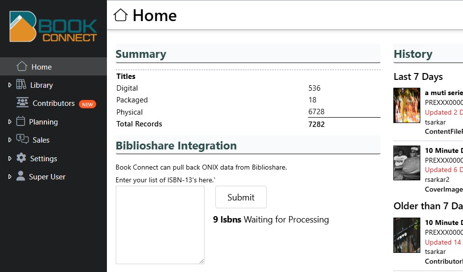The width and height of the screenshot is (463, 272).
Task: Click the Older than 7 Days cover thumbnail
Action: [x=407, y=235]
